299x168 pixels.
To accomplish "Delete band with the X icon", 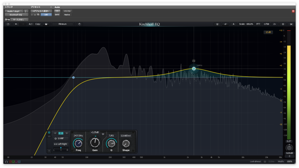I will [x=49, y=151].
